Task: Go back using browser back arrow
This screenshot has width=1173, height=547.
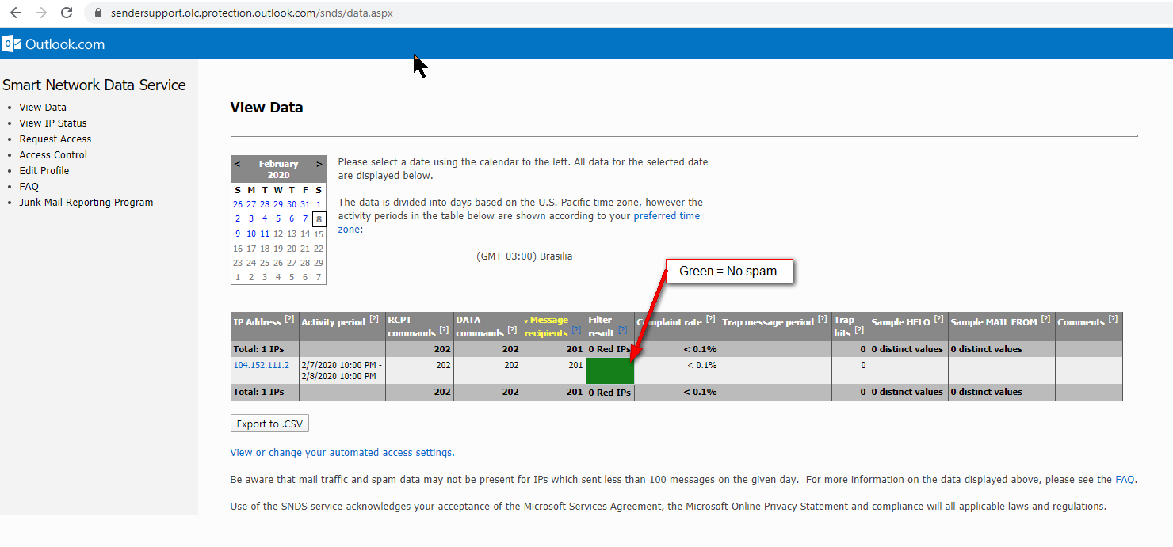Action: pos(16,13)
